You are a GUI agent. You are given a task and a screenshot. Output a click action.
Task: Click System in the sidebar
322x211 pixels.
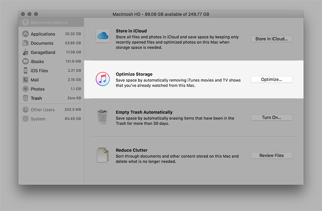point(38,119)
